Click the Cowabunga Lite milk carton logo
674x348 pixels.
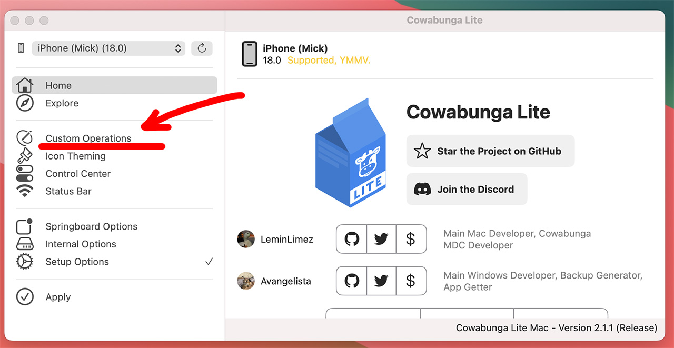(x=351, y=153)
